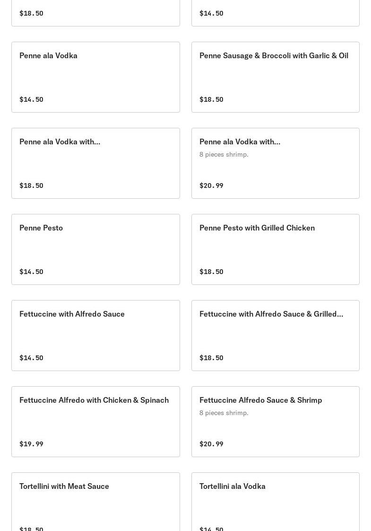Open Fettuccine with Alfredo Sauce & Grilled… item
The height and width of the screenshot is (531, 371).
[275, 336]
